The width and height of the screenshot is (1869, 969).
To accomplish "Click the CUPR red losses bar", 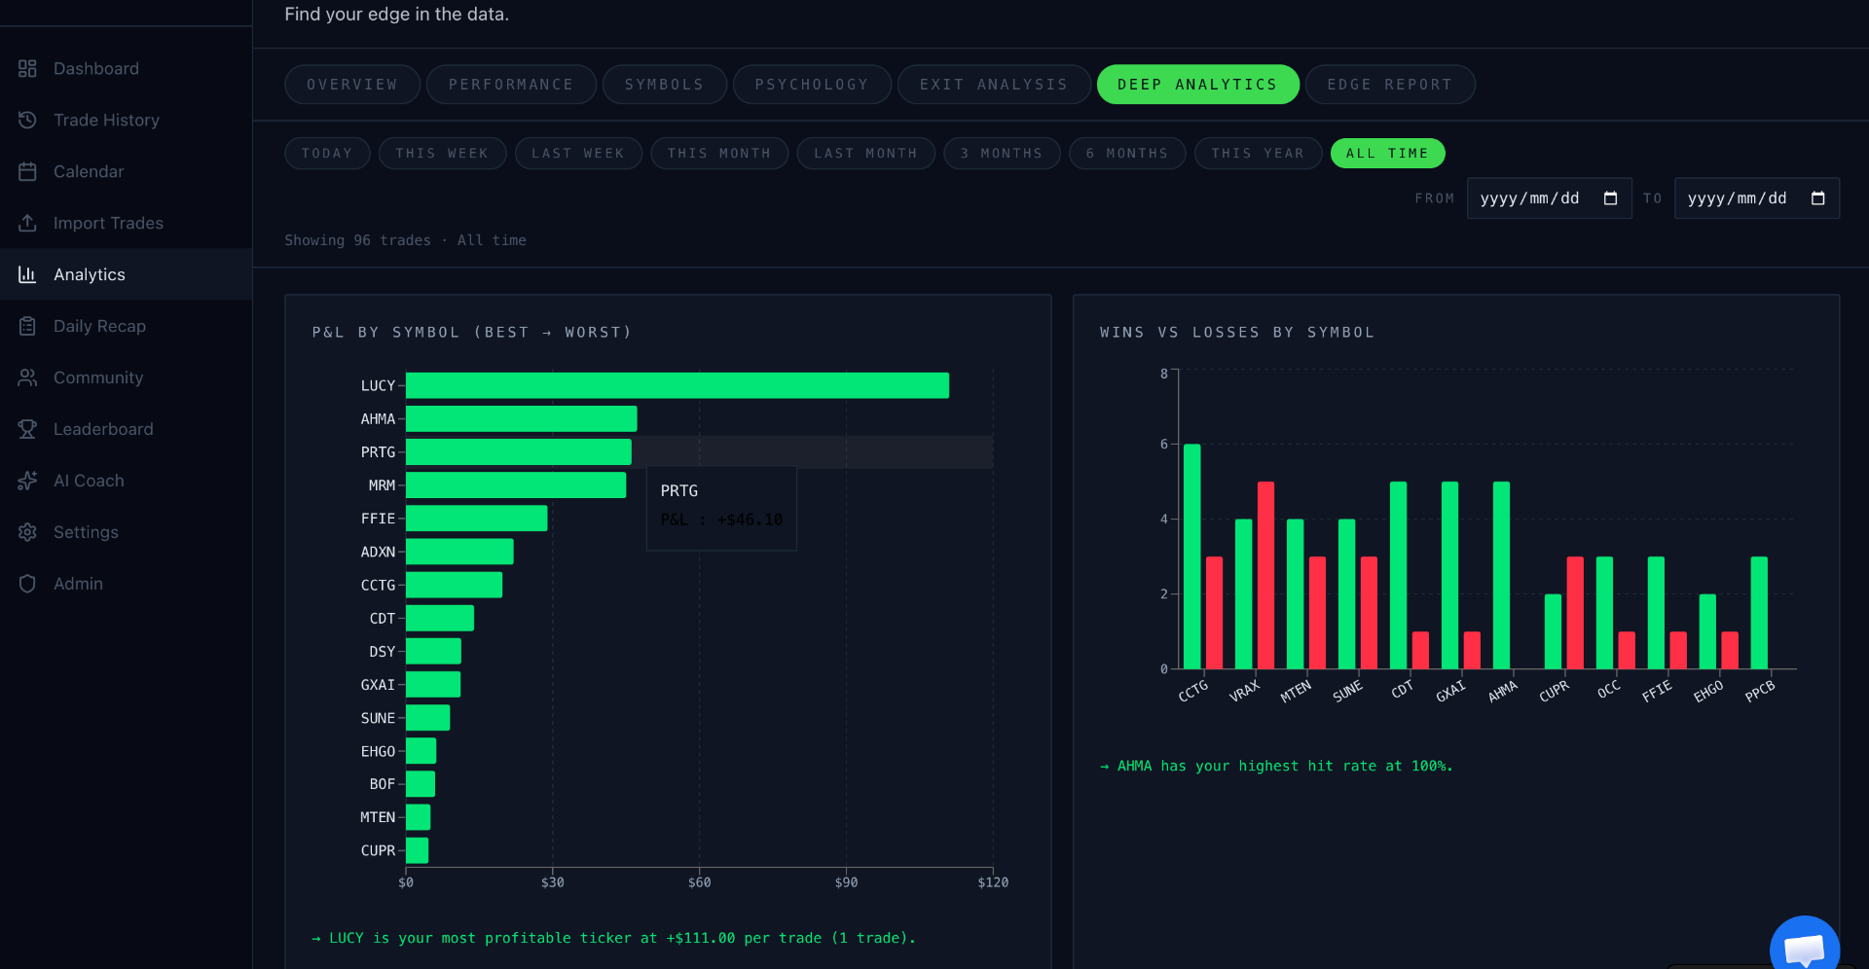I will [1575, 612].
